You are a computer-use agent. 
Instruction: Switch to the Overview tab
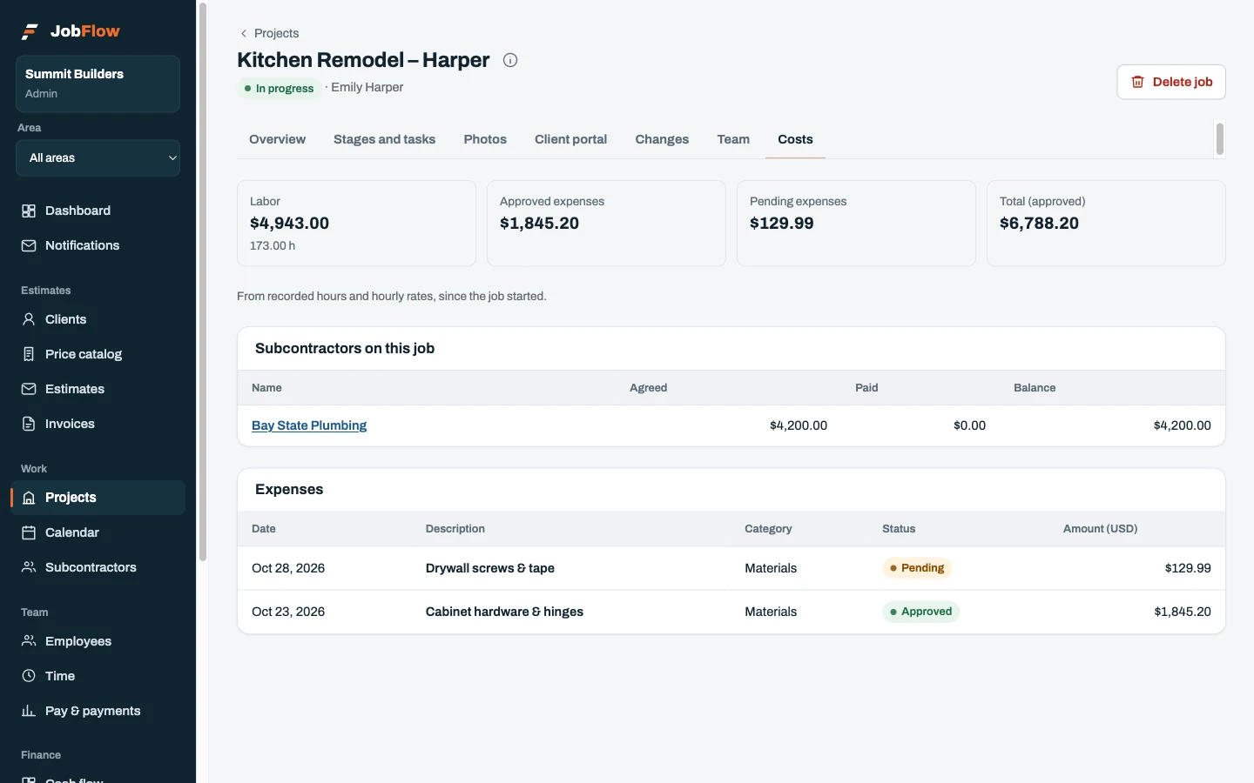click(x=277, y=139)
